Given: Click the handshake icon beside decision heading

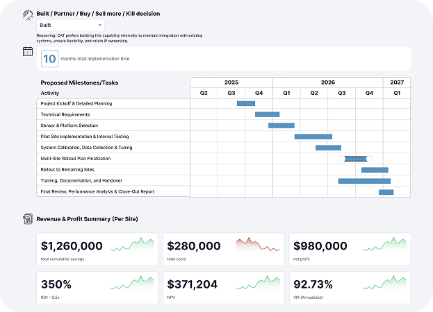Looking at the screenshot, I should tap(28, 14).
